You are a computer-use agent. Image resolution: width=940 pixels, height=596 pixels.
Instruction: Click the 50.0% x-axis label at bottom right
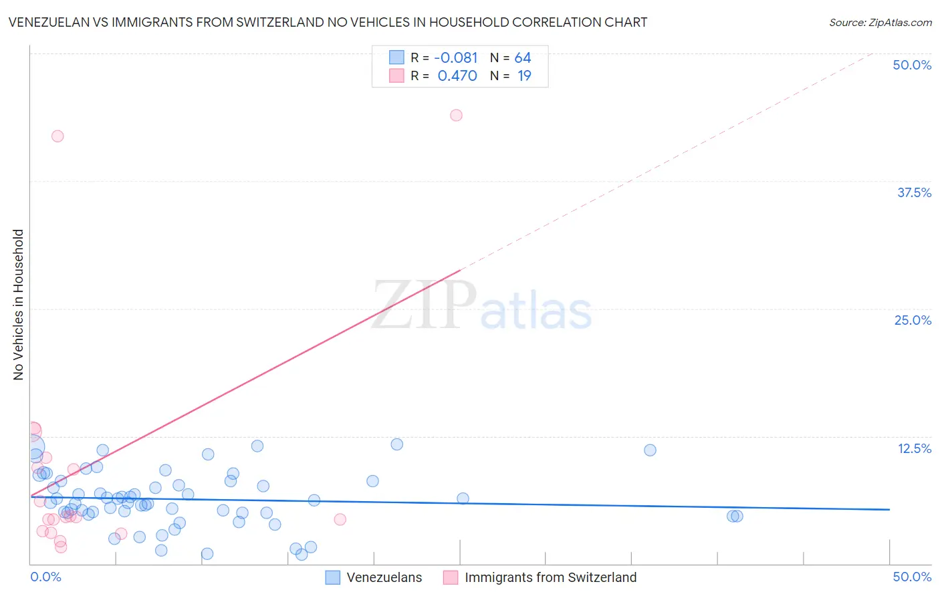[x=912, y=577]
